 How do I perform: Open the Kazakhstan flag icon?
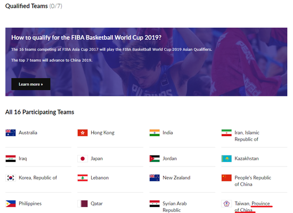(x=226, y=159)
